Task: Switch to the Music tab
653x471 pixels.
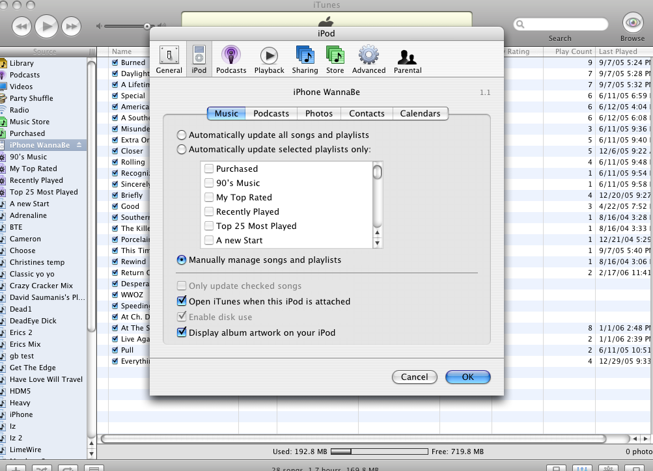Action: (x=226, y=114)
